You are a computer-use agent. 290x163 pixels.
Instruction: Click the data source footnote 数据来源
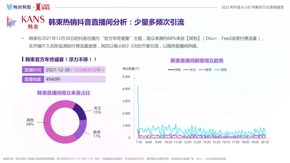click(x=115, y=159)
